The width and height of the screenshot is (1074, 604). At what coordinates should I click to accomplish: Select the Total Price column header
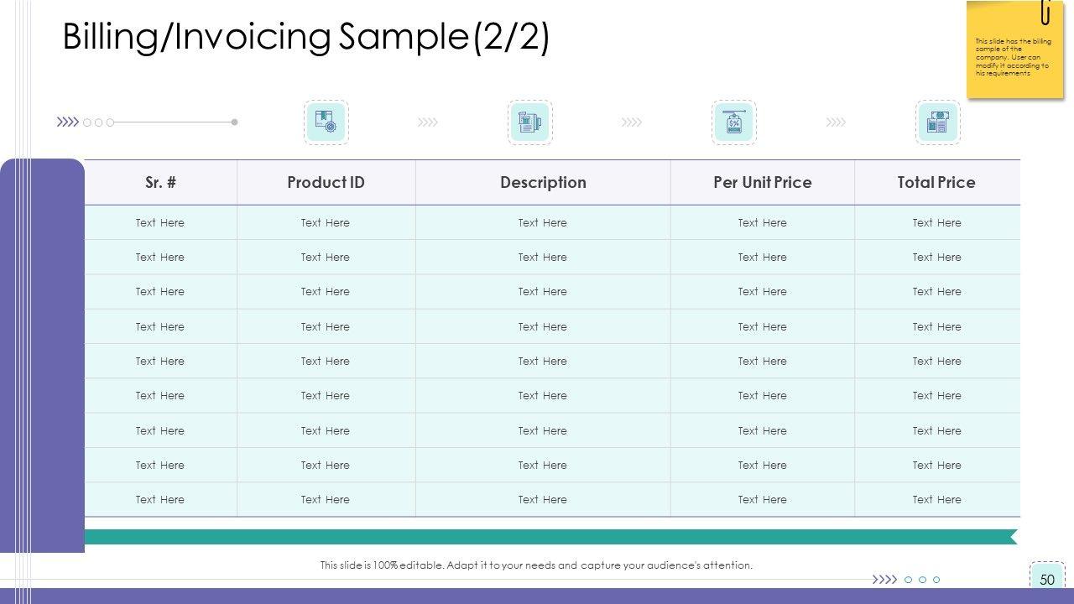tap(936, 182)
